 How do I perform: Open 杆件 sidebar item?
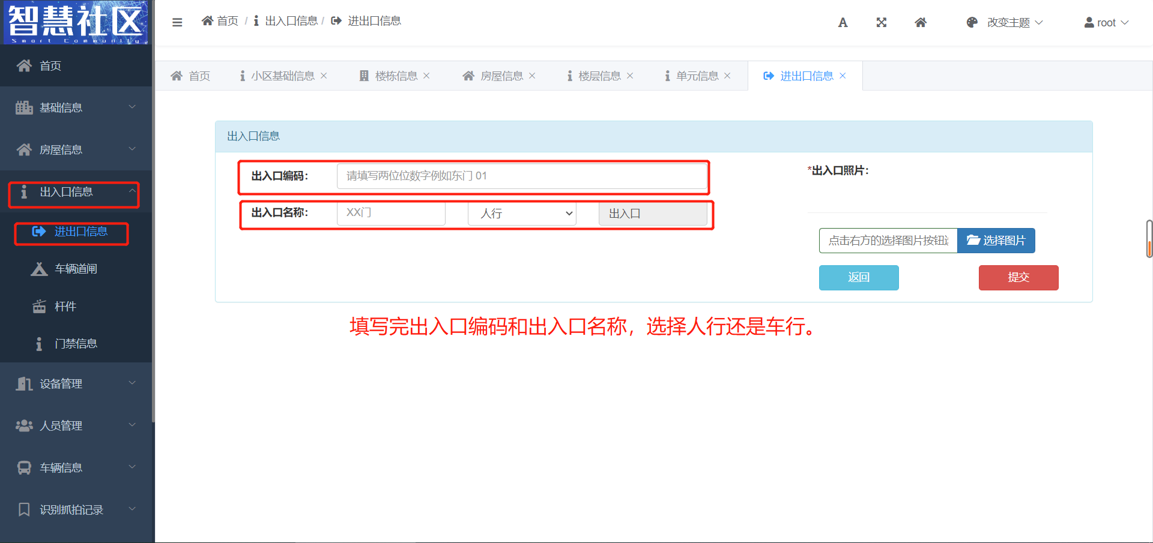(x=65, y=307)
